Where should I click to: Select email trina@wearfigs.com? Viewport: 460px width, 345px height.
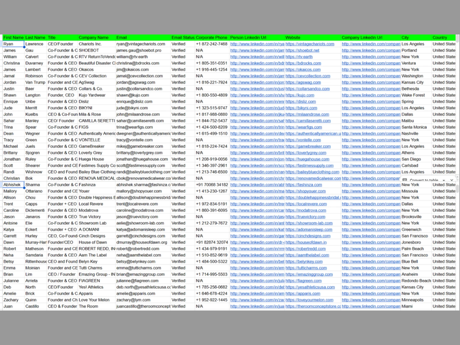[143, 127]
